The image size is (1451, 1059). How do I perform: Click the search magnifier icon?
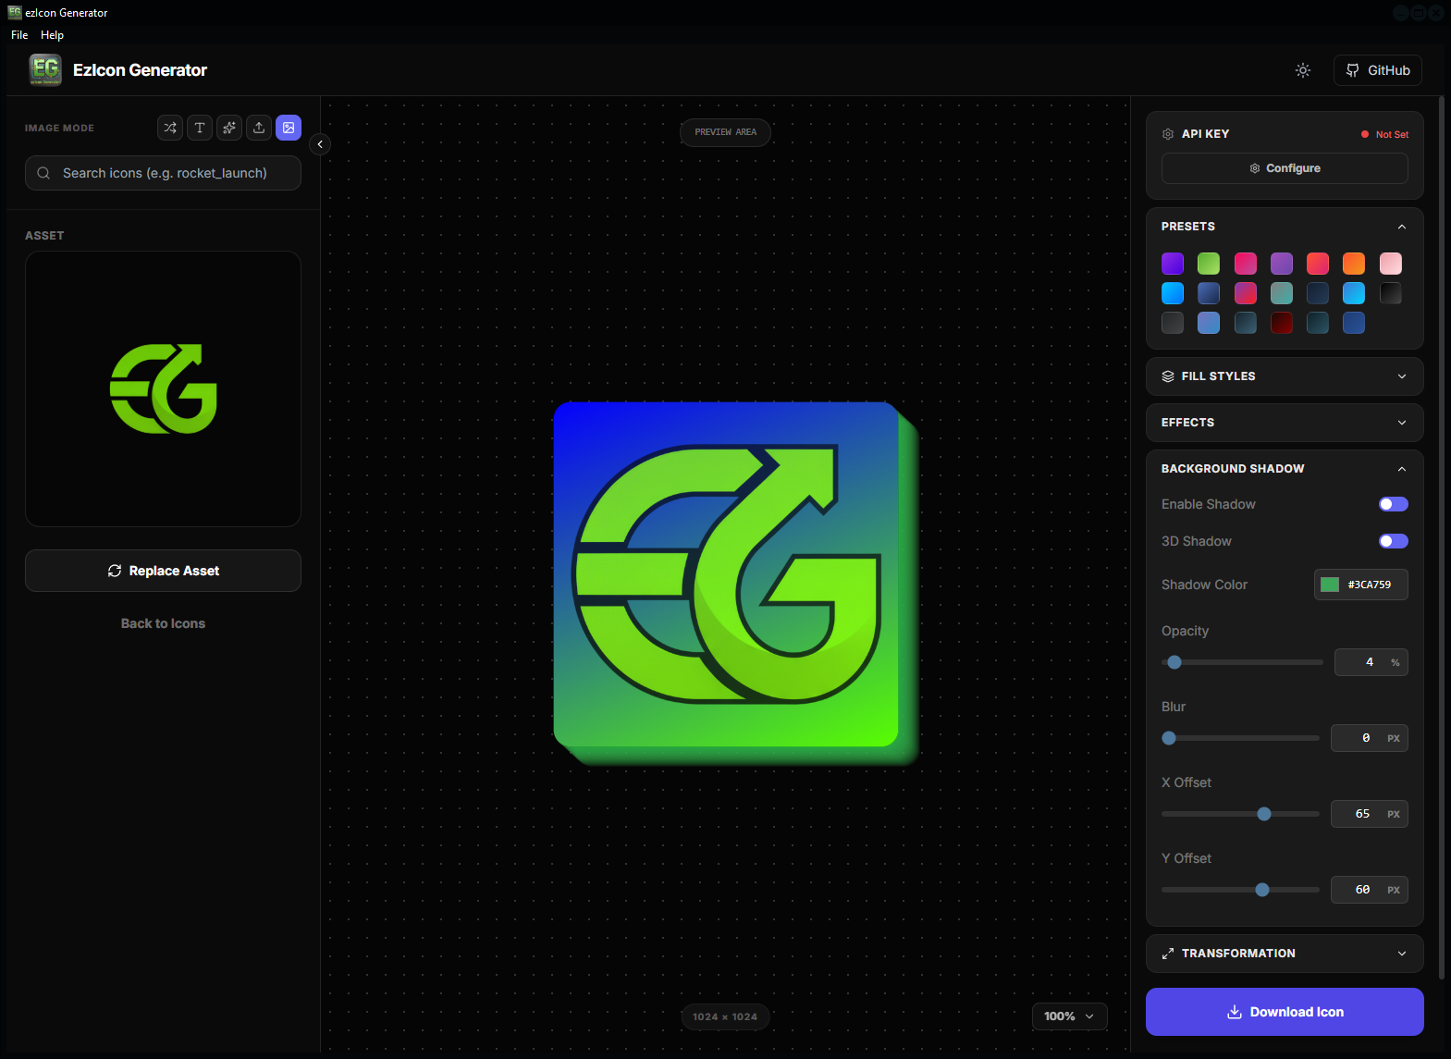43,173
